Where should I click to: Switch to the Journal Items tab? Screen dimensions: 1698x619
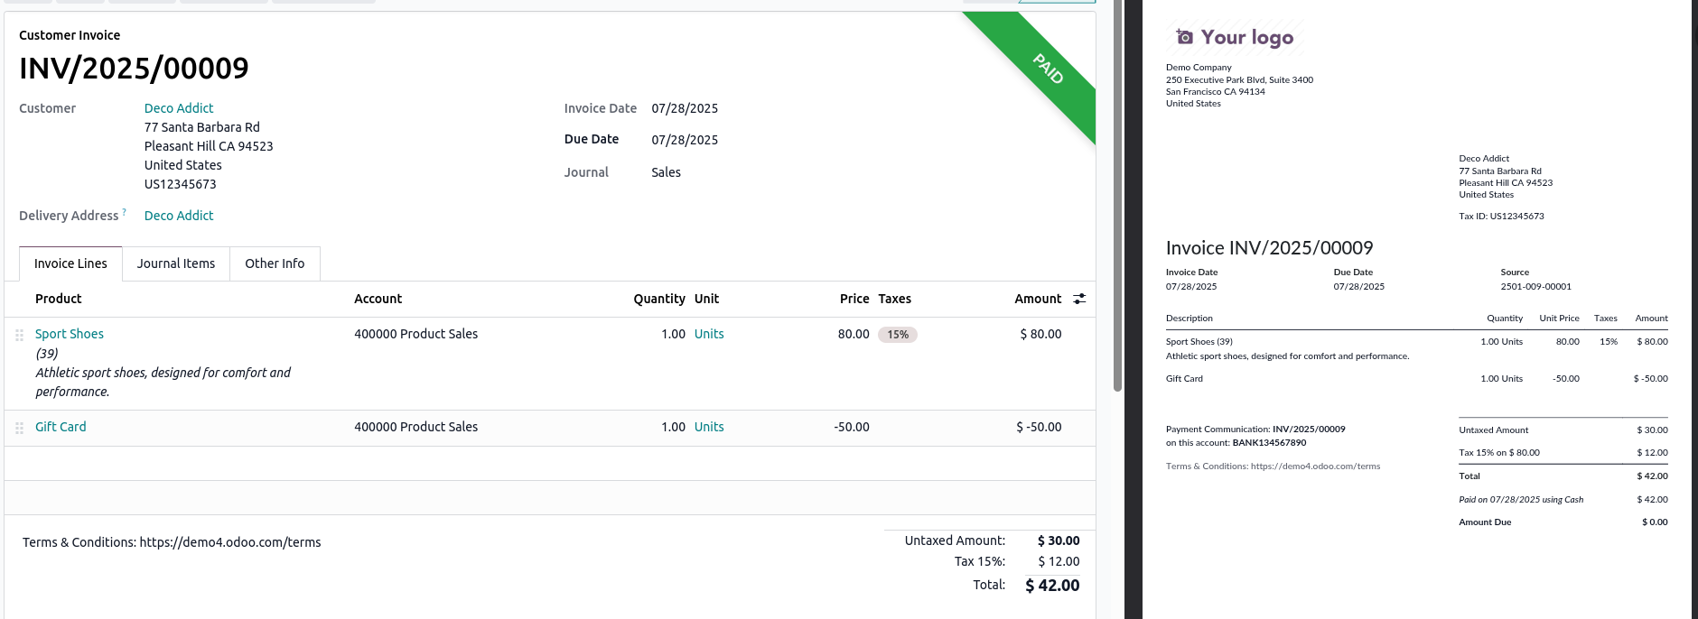pos(176,263)
